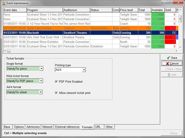The image size is (185, 138).
Task: Select the Swan Lake Preview row
Action: [91, 28]
